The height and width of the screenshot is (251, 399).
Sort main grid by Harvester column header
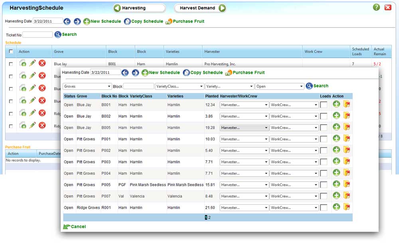[x=212, y=51]
